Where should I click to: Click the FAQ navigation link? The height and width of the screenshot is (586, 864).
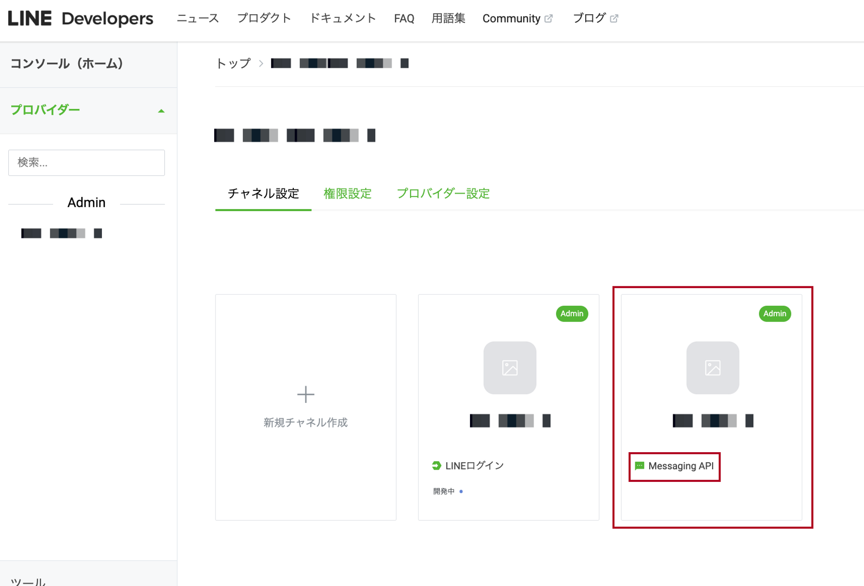click(404, 19)
